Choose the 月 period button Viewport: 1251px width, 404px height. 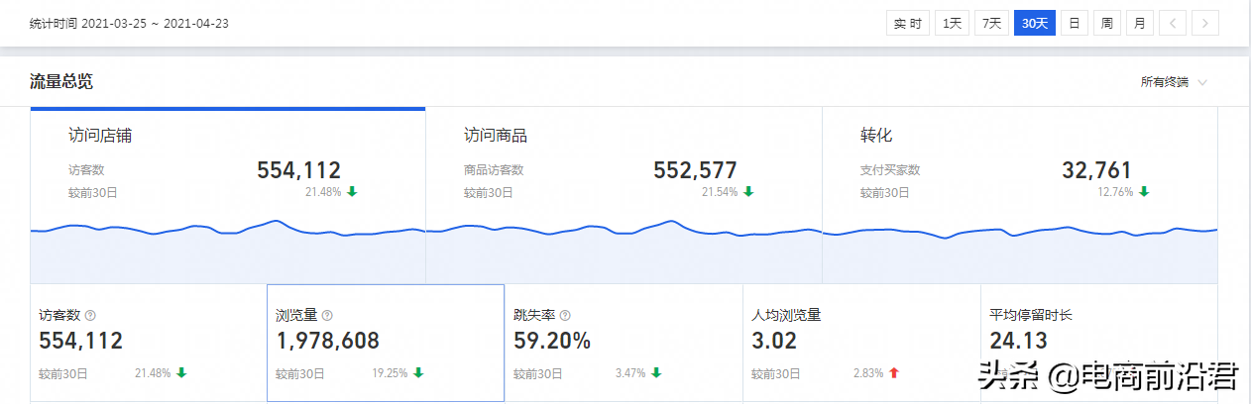[x=1140, y=23]
